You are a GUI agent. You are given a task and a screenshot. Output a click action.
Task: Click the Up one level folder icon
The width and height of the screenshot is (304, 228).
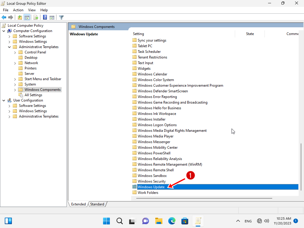pos(20,18)
